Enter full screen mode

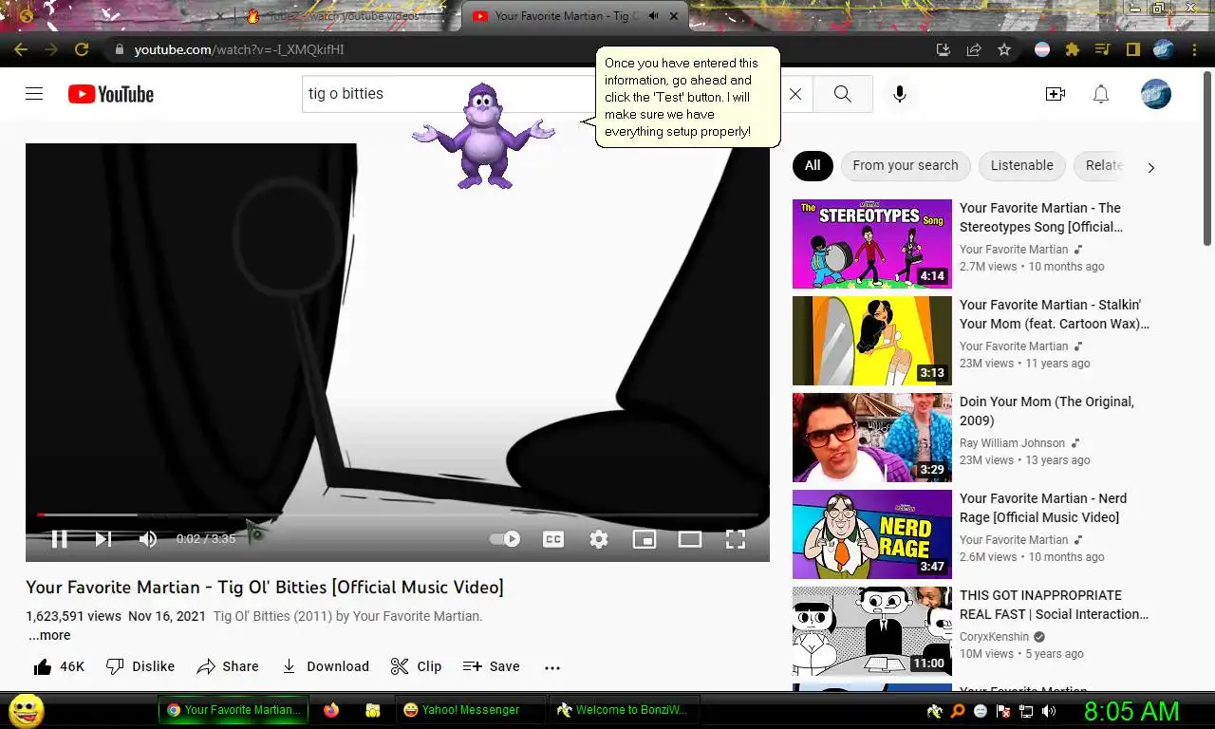(736, 539)
